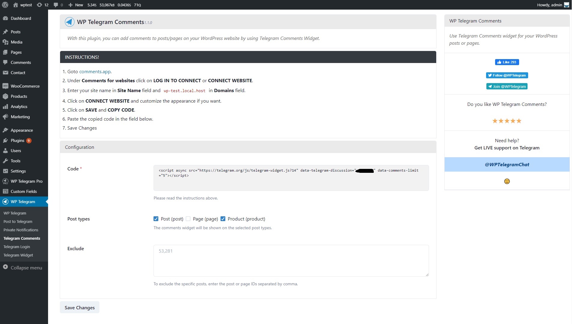Click the plus New icon in admin bar
This screenshot has height=324, width=572.
pos(71,5)
